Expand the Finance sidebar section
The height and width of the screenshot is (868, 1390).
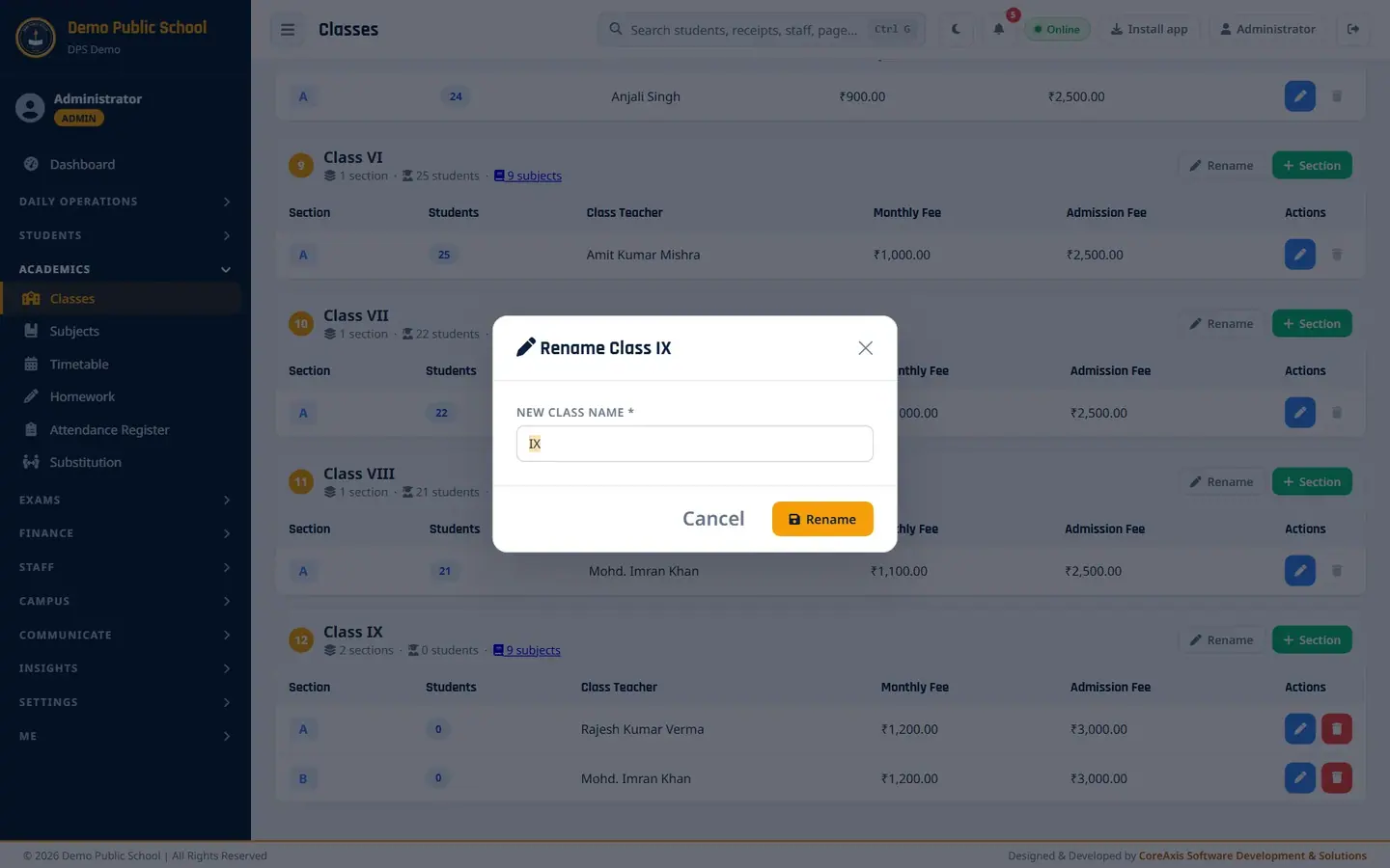(x=125, y=533)
